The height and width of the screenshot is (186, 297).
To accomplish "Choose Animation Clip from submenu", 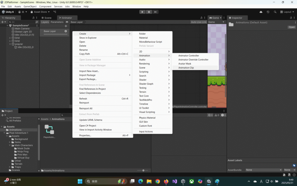I will [195, 67].
